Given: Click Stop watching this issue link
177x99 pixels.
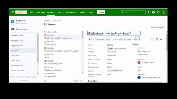Looking at the screenshot, I should 151,78.
